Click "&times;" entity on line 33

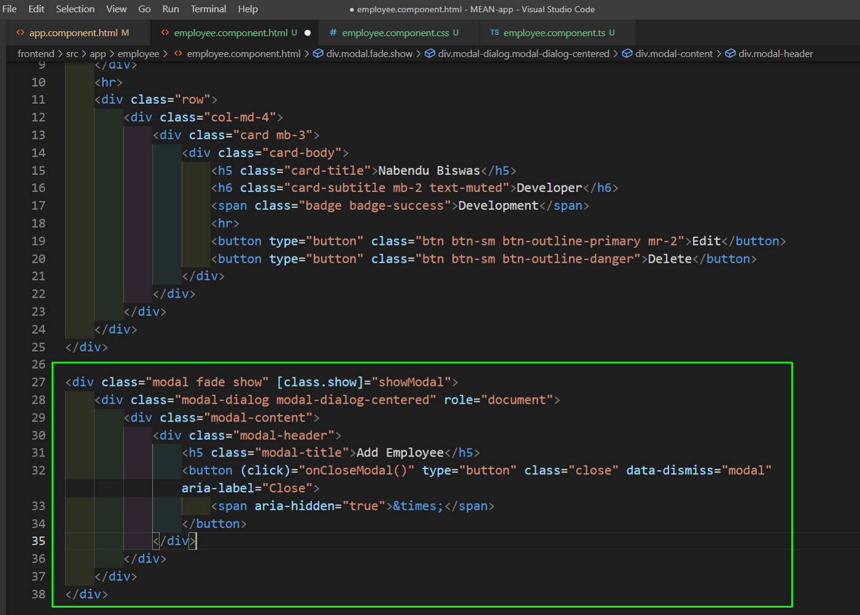tap(418, 506)
